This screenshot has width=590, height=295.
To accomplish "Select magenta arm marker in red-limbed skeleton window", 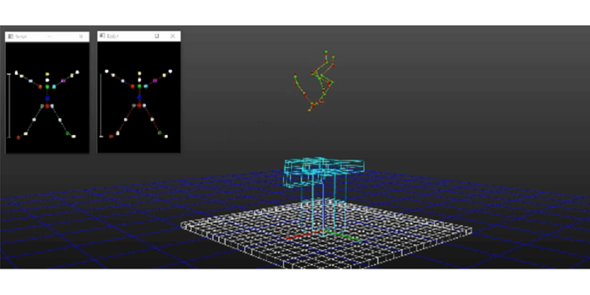I will pyautogui.click(x=155, y=80).
